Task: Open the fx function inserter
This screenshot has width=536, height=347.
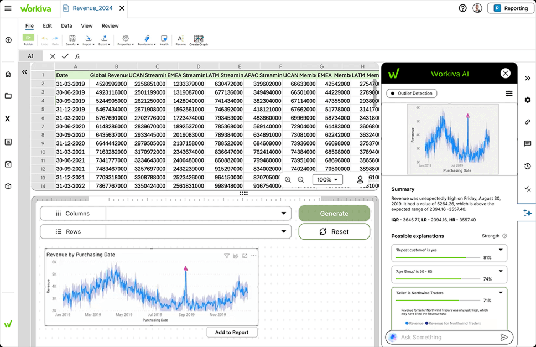Action: click(77, 56)
